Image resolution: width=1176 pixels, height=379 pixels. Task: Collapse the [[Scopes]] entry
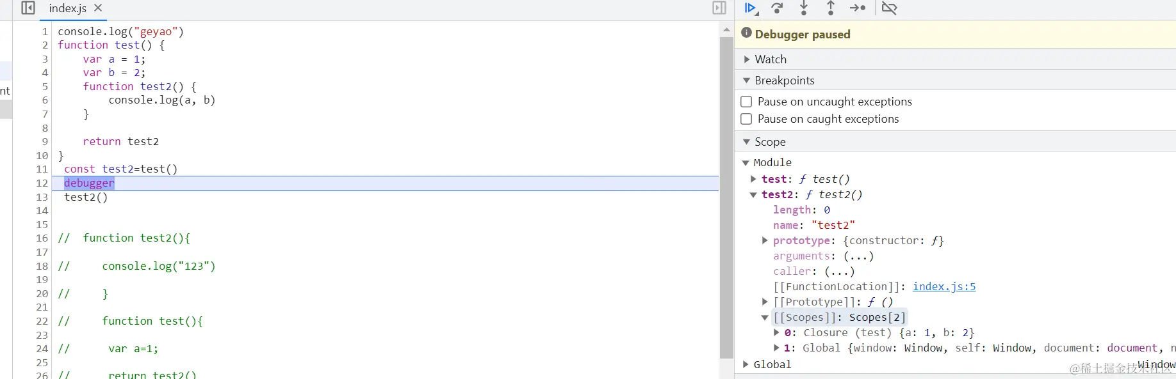(x=765, y=317)
